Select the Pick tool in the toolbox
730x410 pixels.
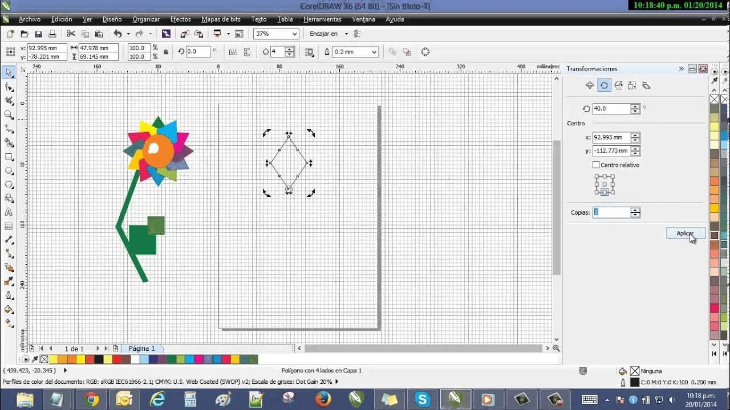(9, 73)
